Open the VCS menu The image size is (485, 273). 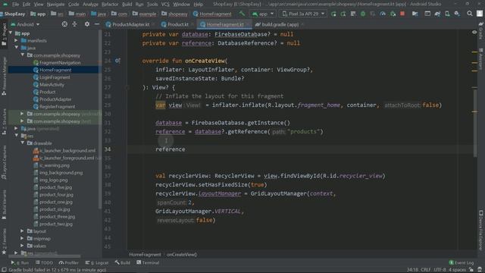click(x=165, y=5)
